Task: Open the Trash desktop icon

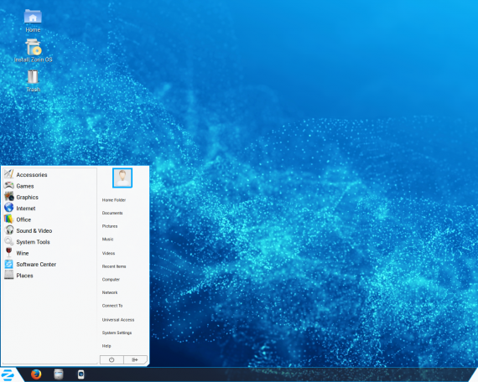Action: (33, 80)
